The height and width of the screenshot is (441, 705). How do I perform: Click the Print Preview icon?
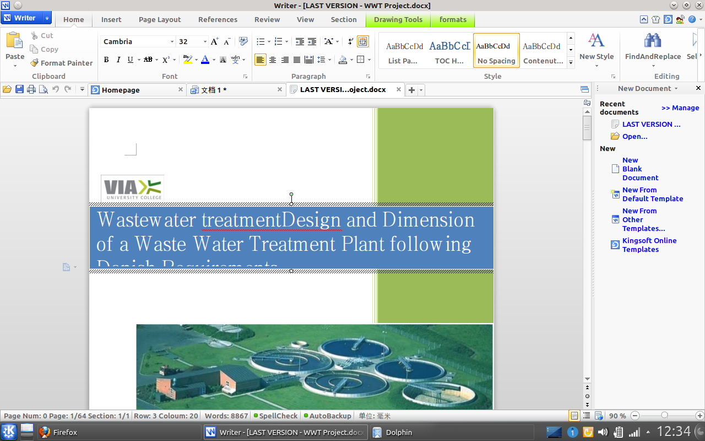tap(44, 89)
